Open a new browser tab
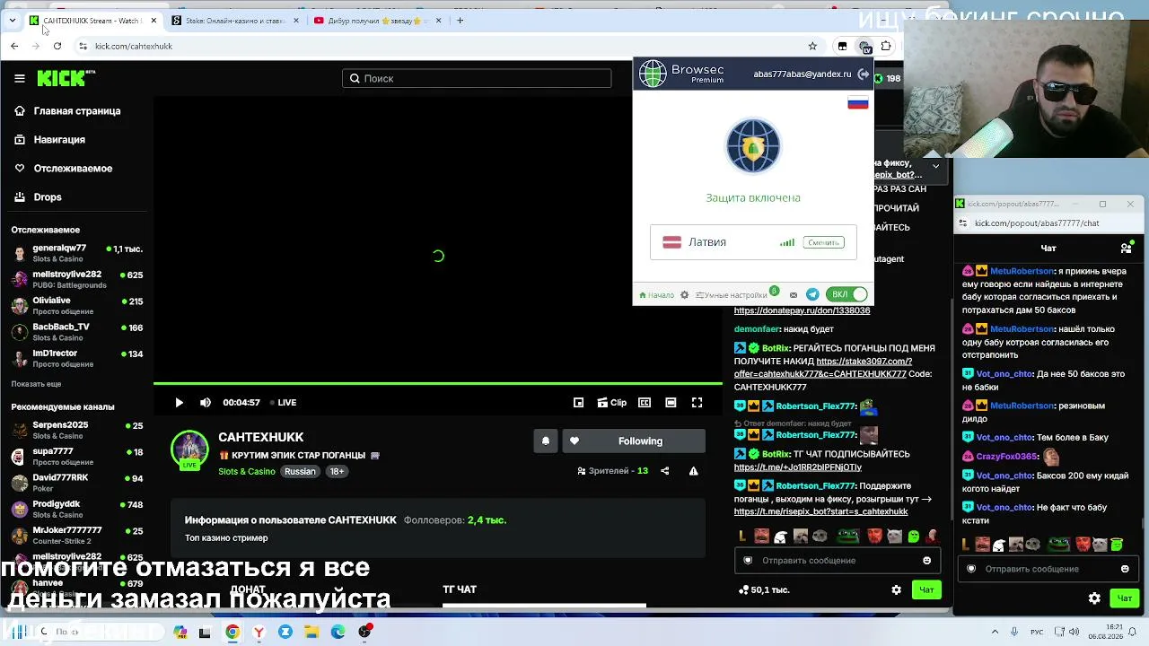 click(460, 20)
